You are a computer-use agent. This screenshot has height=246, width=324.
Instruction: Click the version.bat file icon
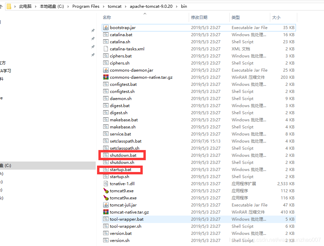coord(106,233)
